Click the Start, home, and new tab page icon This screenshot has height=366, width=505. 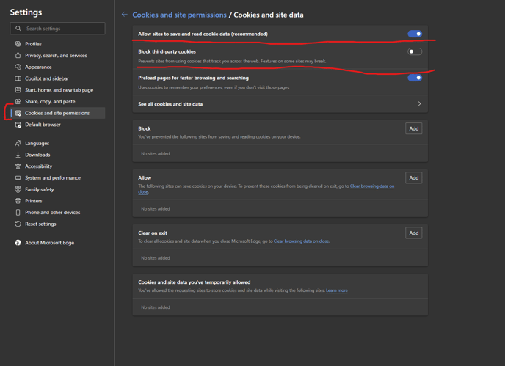[x=18, y=90]
